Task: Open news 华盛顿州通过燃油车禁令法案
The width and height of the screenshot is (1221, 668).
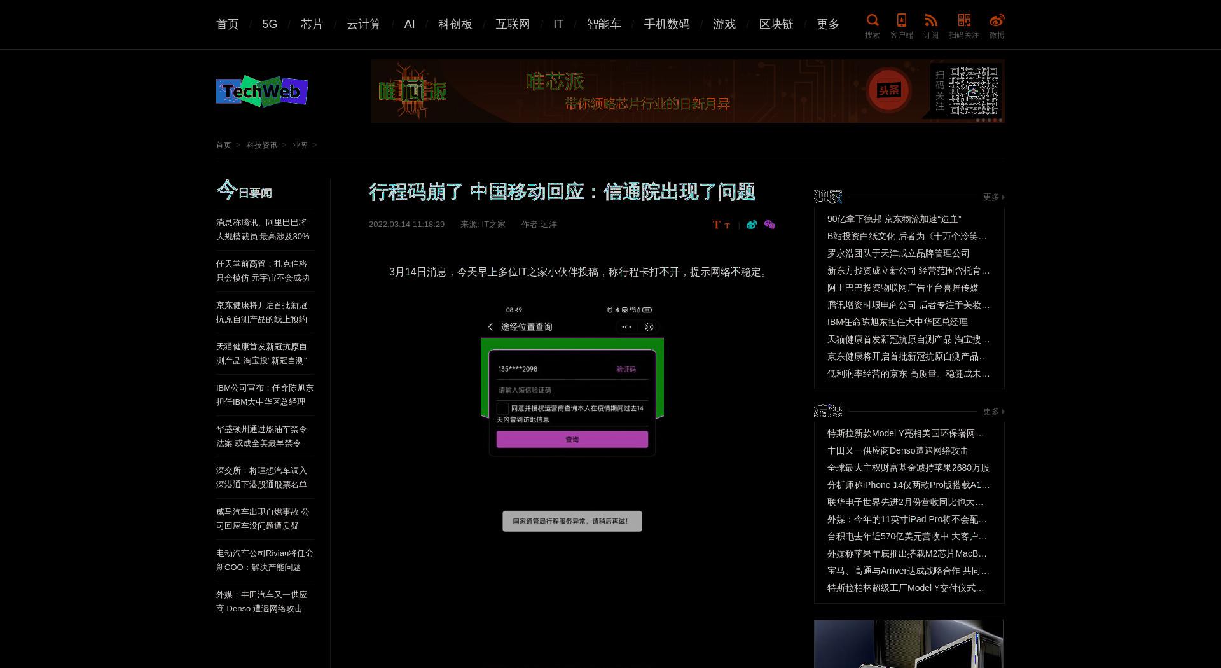Action: [x=262, y=436]
